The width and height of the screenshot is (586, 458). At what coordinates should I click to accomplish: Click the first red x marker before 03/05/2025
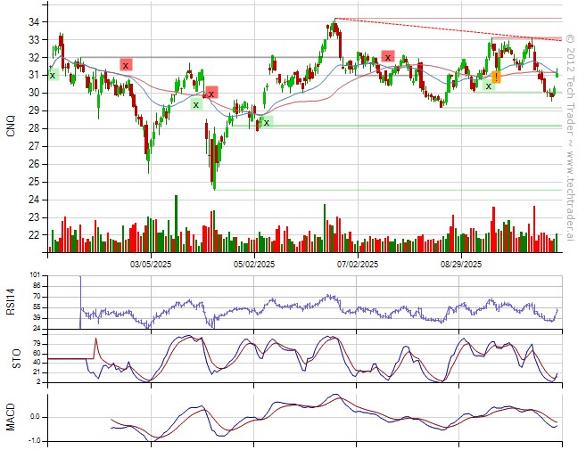[x=126, y=65]
